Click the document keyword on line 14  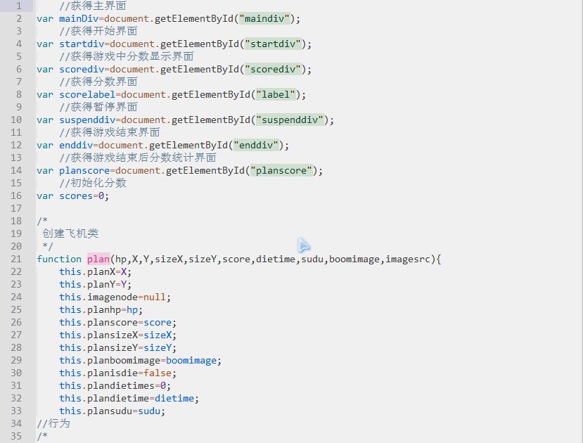click(138, 170)
